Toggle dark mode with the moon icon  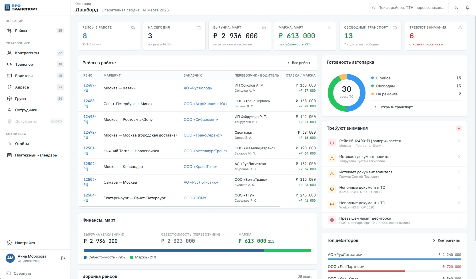pos(456,7)
